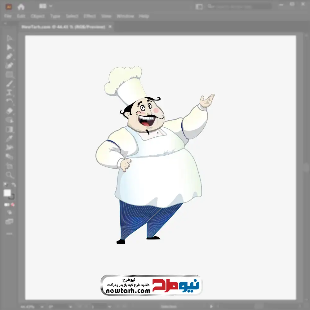
Task: Open the File menu
Action: (x=8, y=16)
